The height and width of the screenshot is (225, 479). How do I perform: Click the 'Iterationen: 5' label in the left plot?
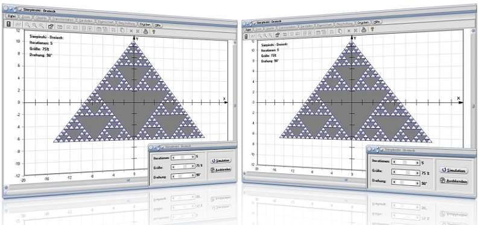[41, 43]
